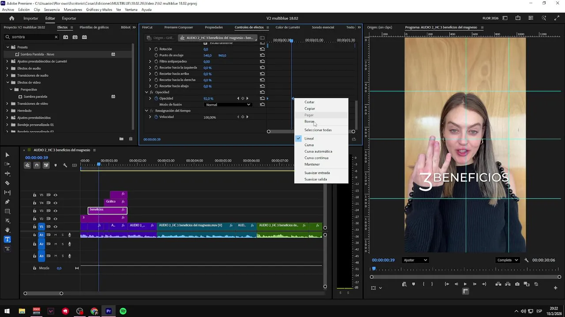Open the Ajustar zoom level dropdown
565x317 pixels.
pos(415,260)
